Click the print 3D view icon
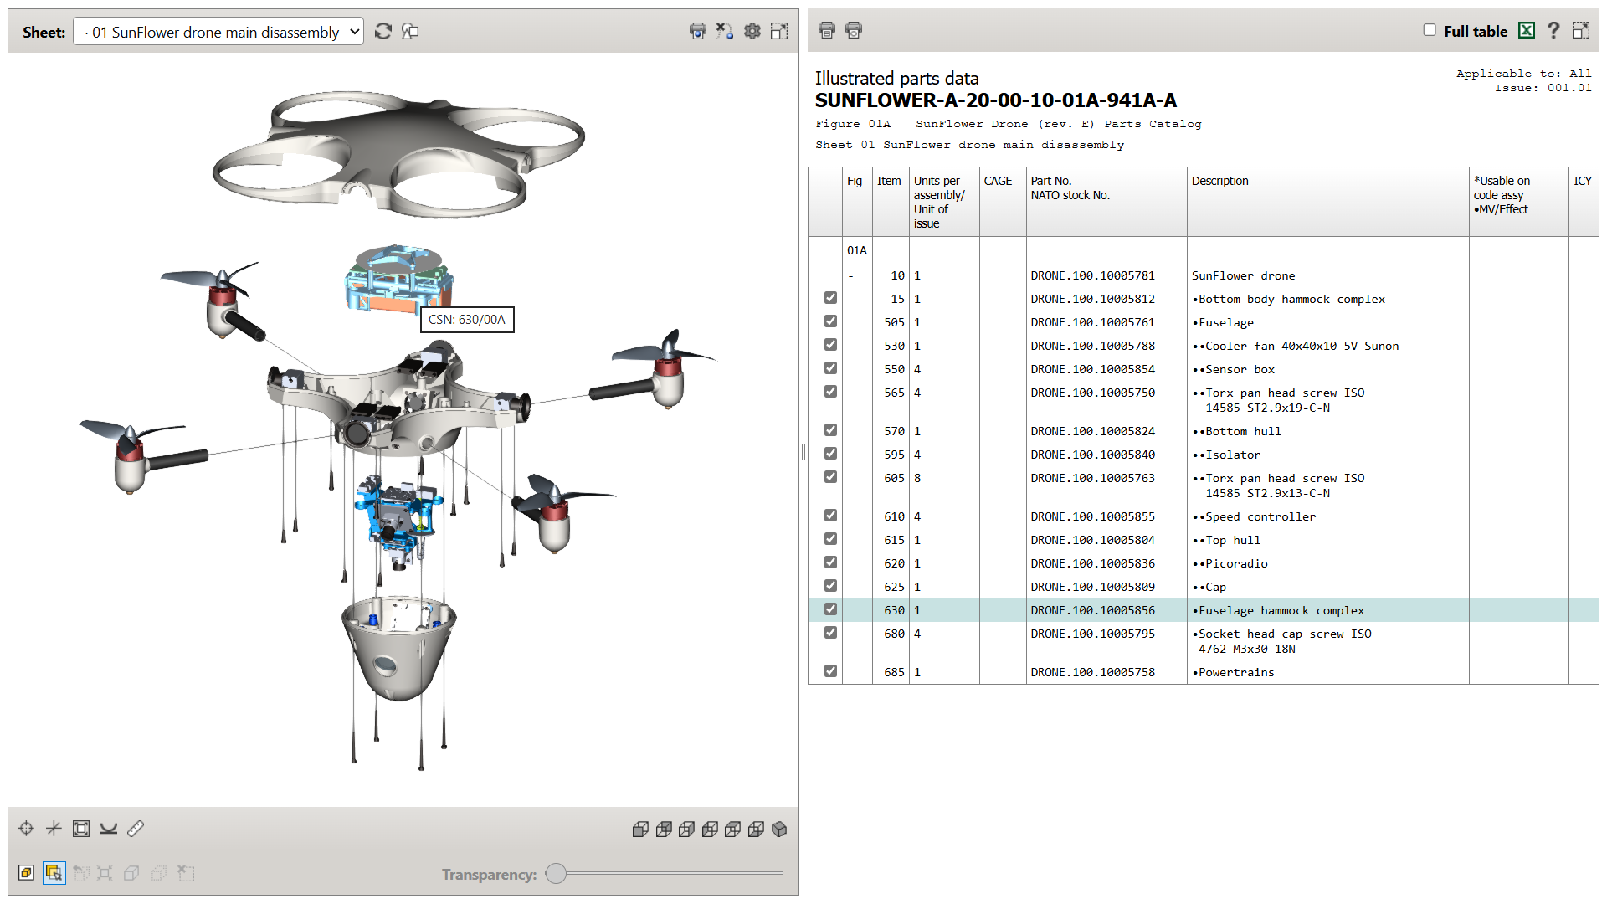 [697, 31]
